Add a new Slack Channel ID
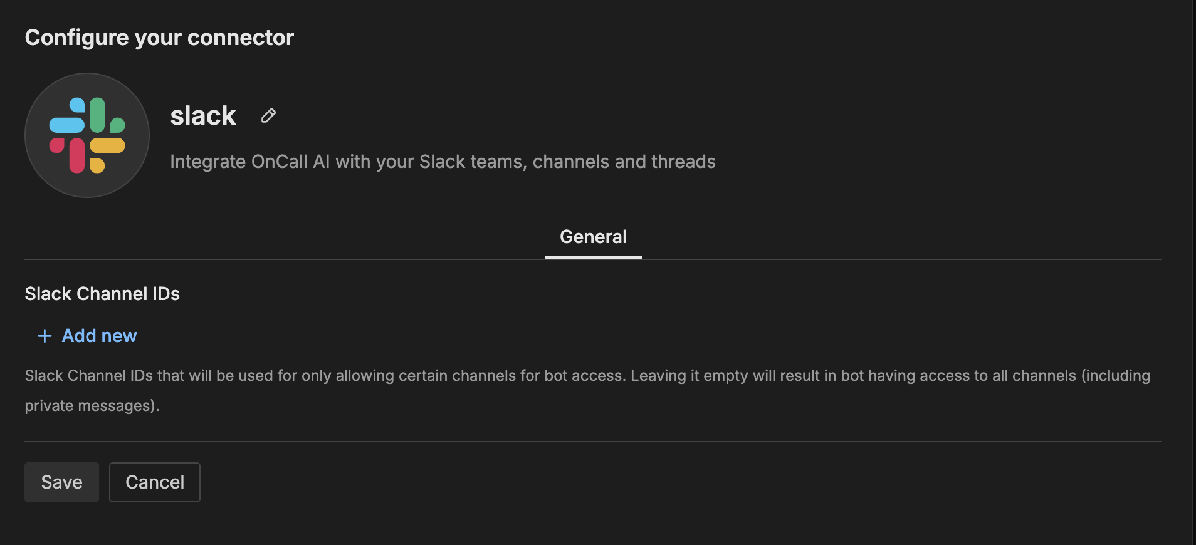1196x545 pixels. coord(99,336)
